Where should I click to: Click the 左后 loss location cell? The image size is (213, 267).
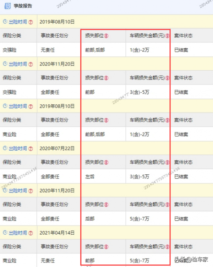click(90, 176)
